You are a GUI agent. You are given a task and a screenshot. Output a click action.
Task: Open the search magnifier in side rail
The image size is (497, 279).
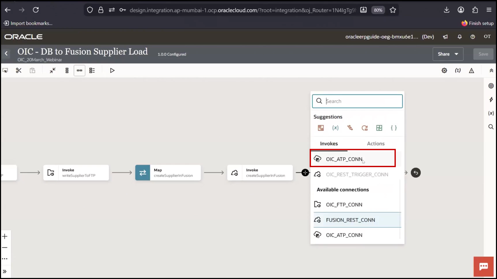coord(491,127)
